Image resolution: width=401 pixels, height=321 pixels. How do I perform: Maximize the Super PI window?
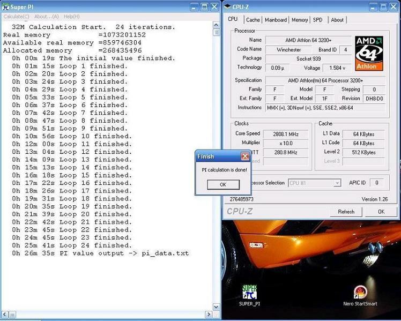204,7
